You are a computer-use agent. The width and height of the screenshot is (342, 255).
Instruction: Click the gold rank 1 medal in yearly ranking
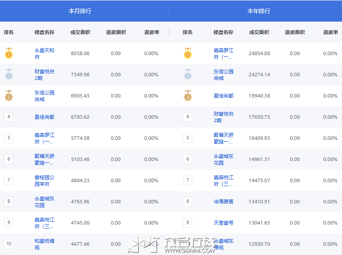(188, 53)
